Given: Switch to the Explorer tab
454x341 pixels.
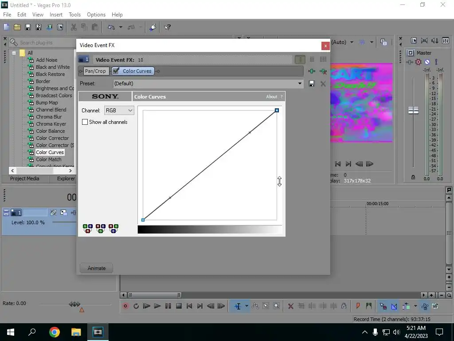Looking at the screenshot, I should (66, 178).
